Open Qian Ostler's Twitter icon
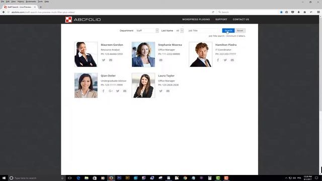 coord(118,91)
